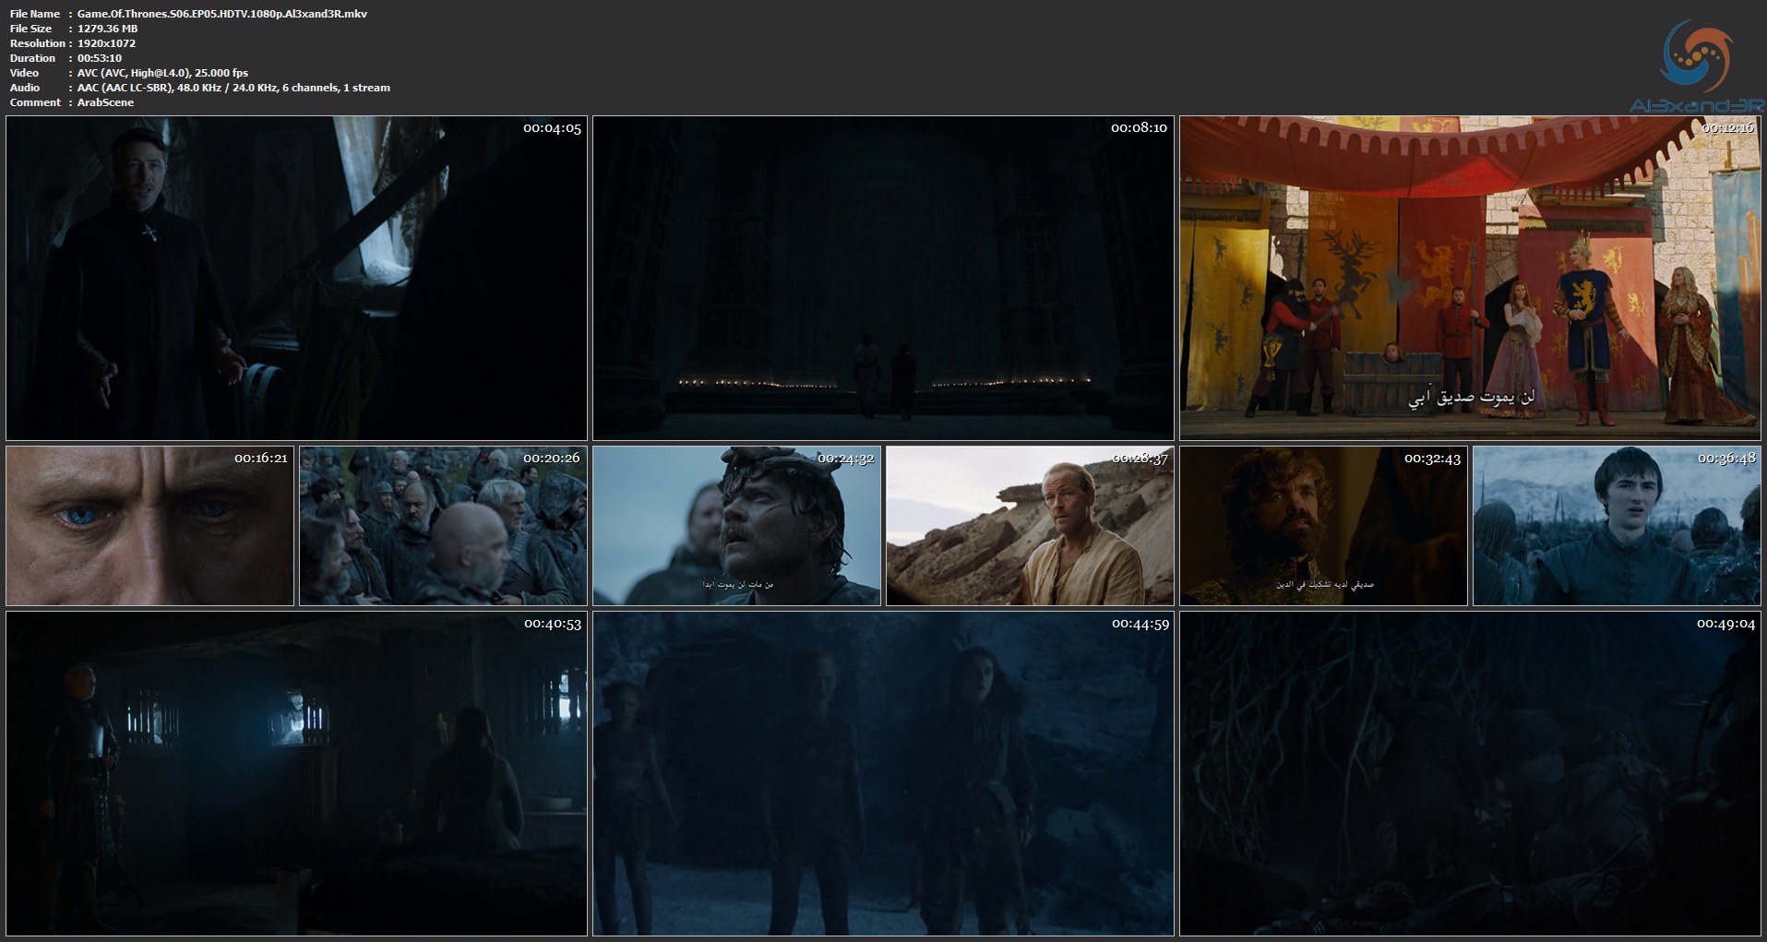The image size is (1767, 942).
Task: Click the audio info line AAC LC-SBR
Action: pos(233,88)
